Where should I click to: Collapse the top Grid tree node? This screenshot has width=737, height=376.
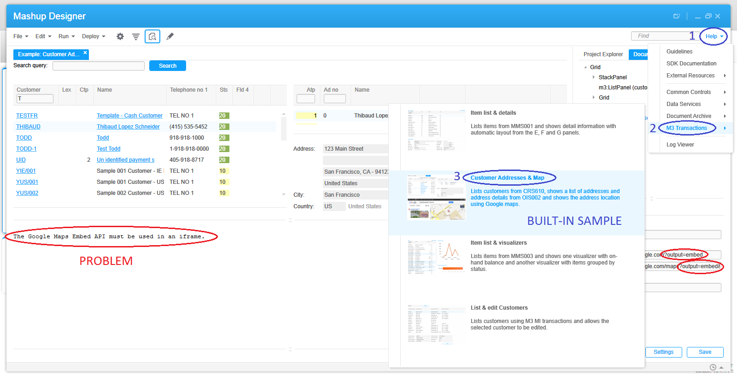[585, 67]
